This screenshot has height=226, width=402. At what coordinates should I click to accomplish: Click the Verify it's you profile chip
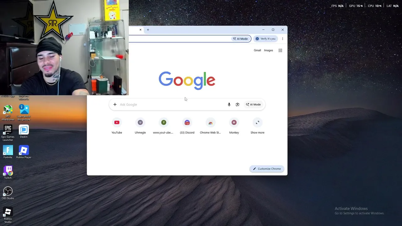coord(266,39)
